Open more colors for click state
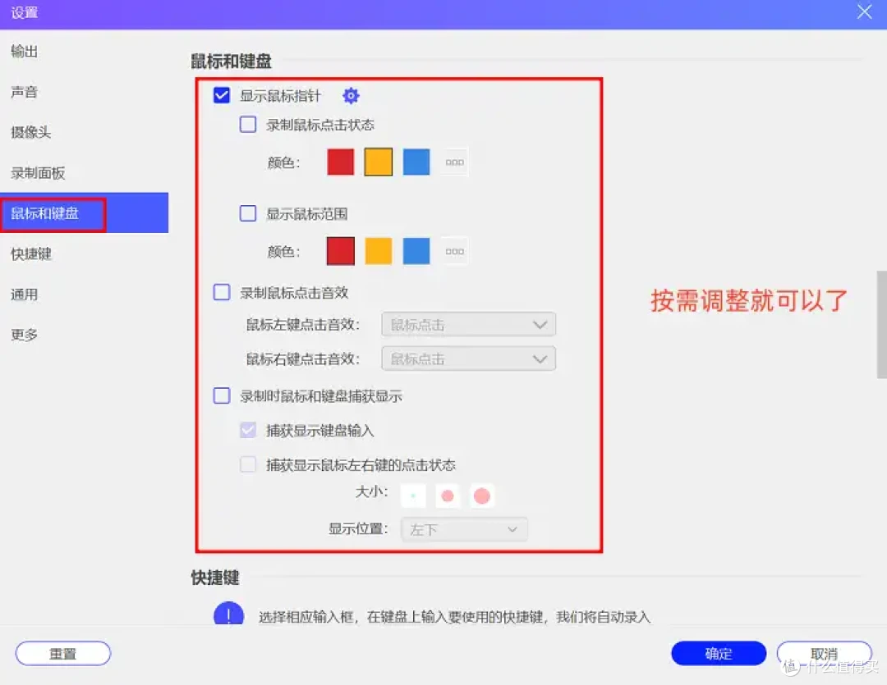Image resolution: width=887 pixels, height=685 pixels. (454, 162)
